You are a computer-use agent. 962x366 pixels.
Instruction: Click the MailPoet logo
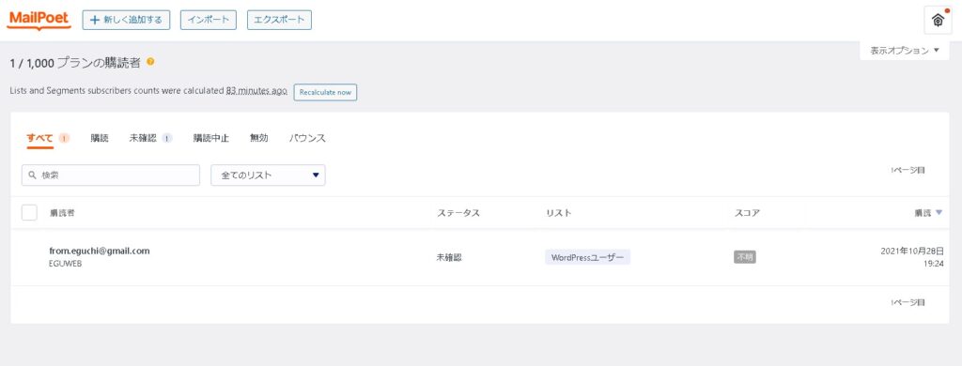coord(39,21)
